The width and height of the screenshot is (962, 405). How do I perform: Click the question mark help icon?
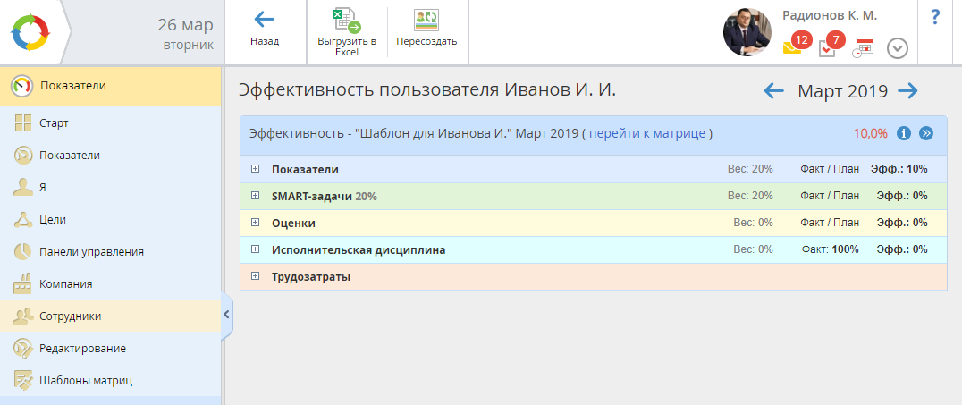click(935, 17)
